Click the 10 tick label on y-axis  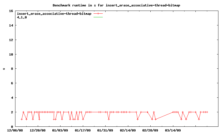(x=11, y=54)
